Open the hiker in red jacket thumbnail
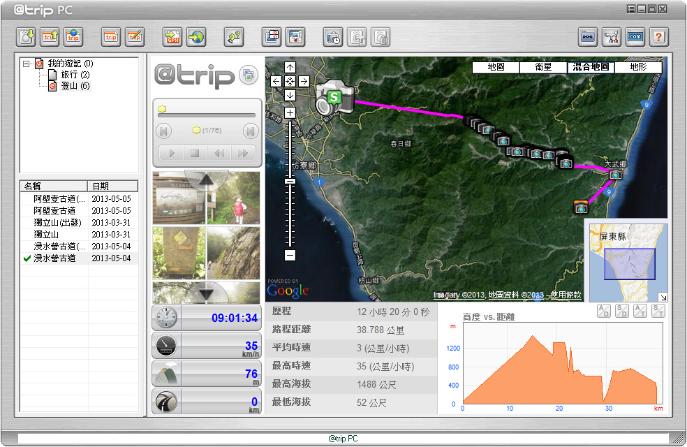The image size is (687, 447). click(x=233, y=198)
